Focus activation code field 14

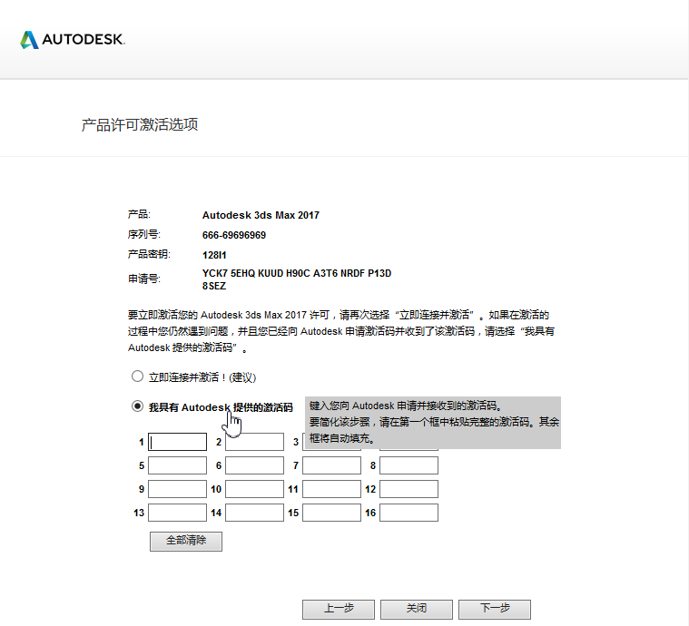tap(254, 513)
